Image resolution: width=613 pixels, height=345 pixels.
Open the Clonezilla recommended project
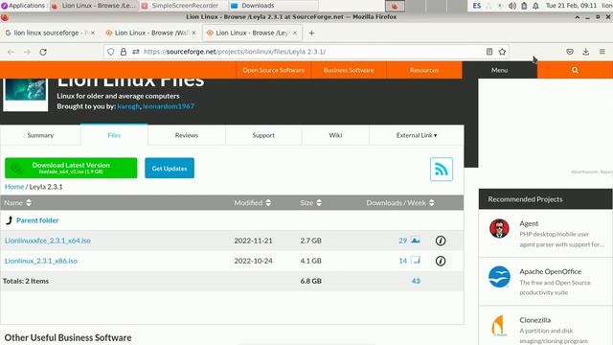[546, 326]
